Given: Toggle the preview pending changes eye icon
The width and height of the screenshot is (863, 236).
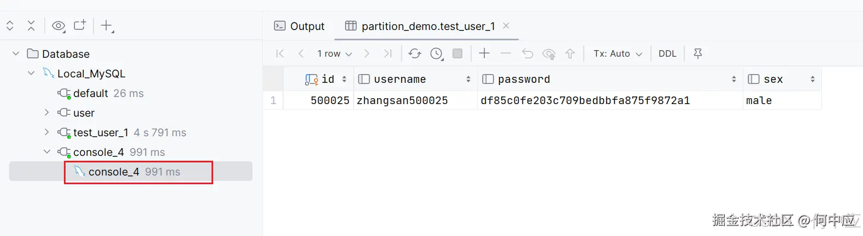Looking at the screenshot, I should pyautogui.click(x=549, y=53).
